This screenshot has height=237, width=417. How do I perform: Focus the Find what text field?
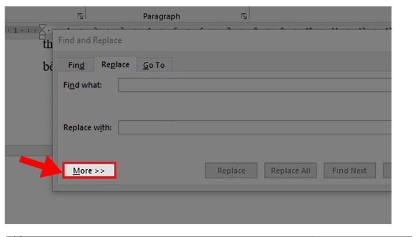(x=255, y=85)
